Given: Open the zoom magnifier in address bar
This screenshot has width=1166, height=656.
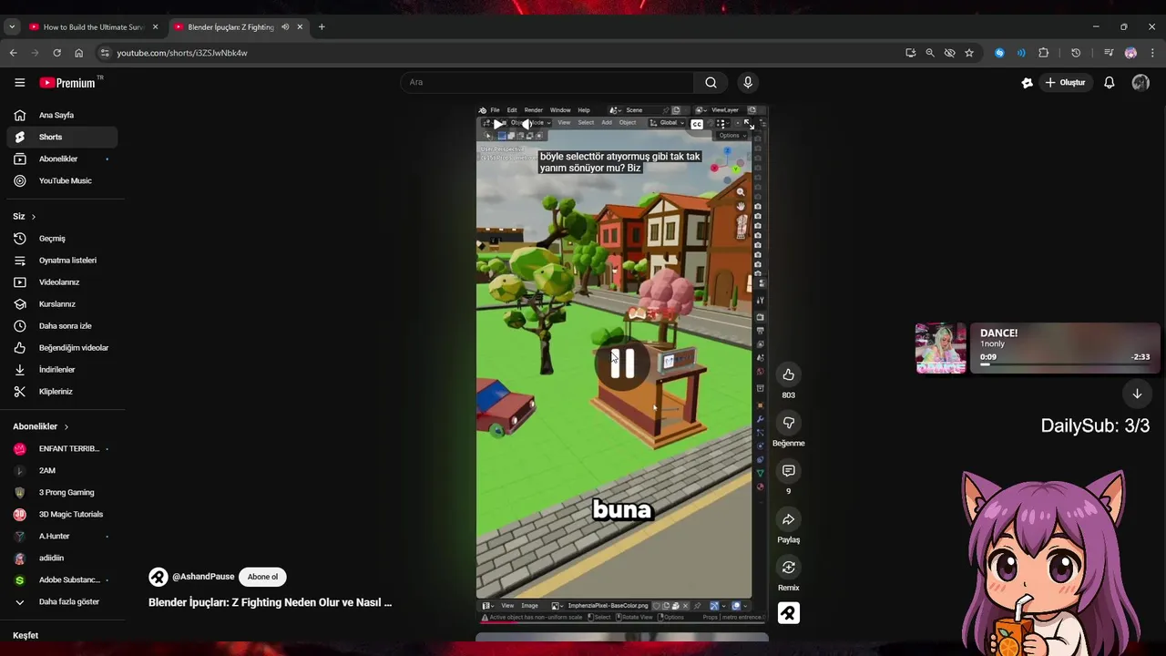Looking at the screenshot, I should [x=930, y=53].
